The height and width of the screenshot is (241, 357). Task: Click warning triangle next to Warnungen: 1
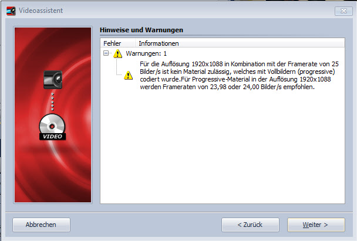(x=118, y=53)
